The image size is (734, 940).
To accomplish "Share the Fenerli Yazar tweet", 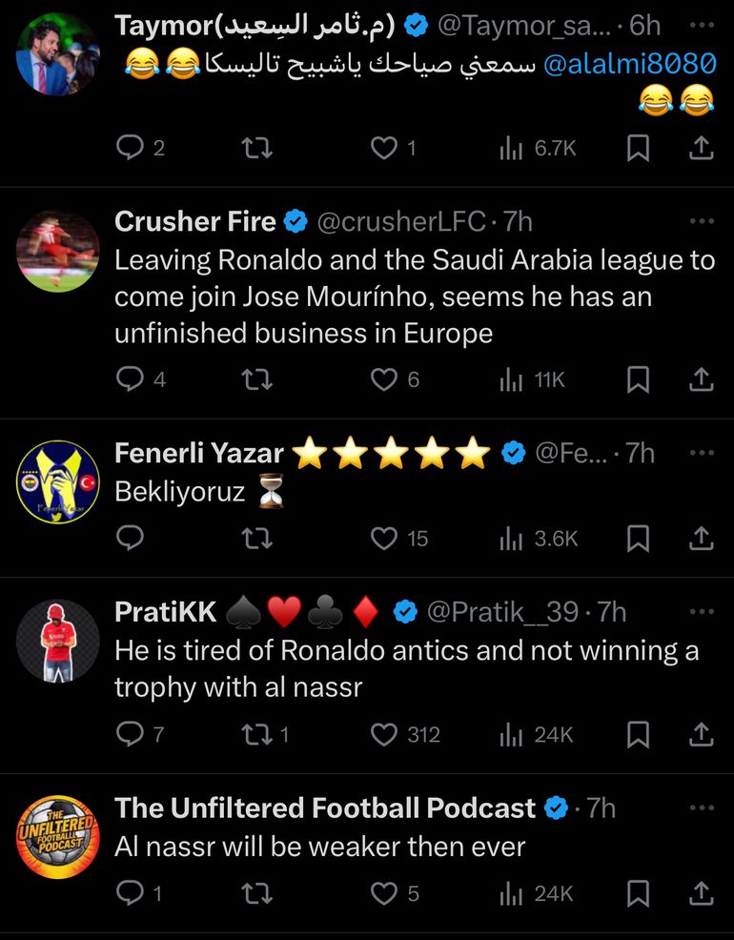I will (701, 538).
